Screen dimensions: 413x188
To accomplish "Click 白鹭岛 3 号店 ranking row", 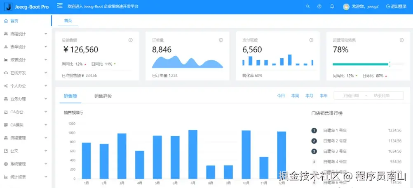I will [357, 151].
